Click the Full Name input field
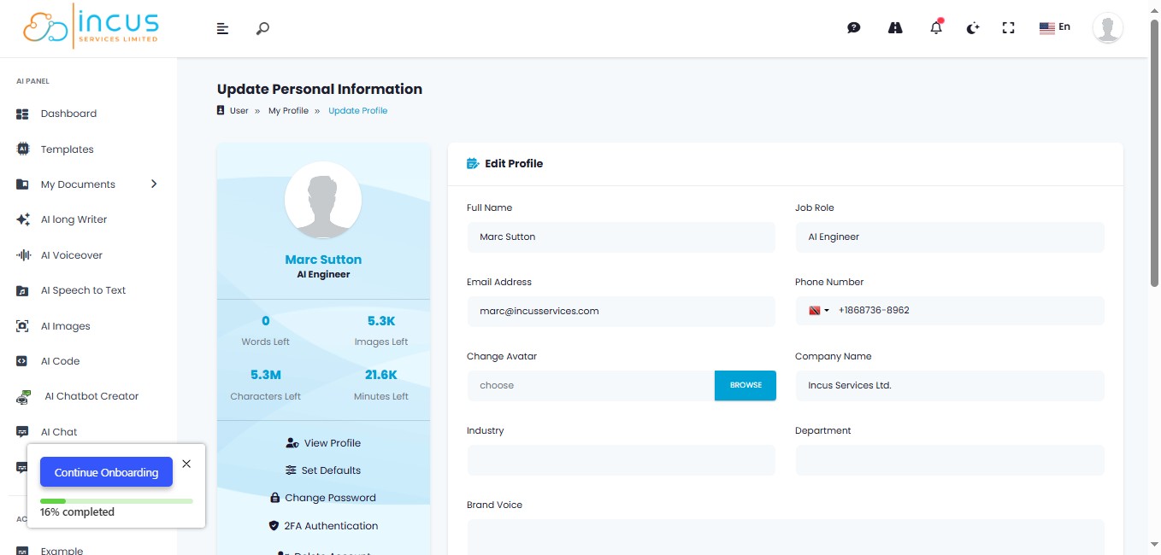The image size is (1161, 555). pos(620,237)
